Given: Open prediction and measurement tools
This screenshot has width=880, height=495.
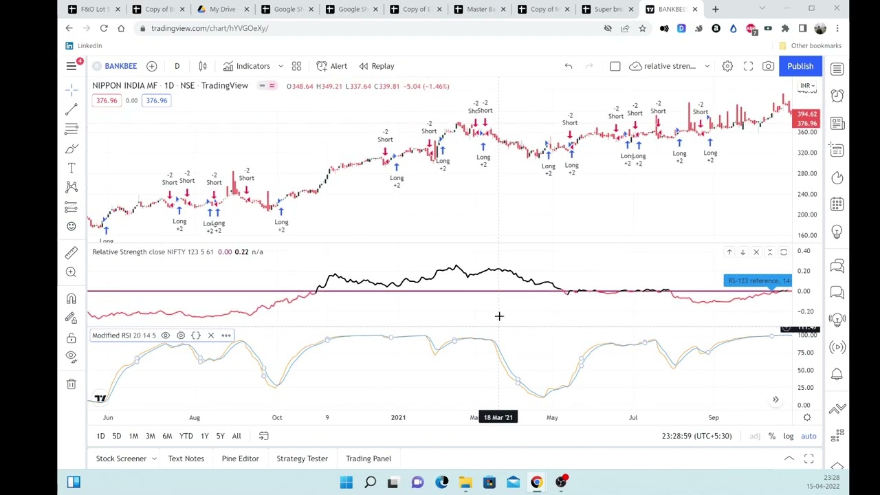Looking at the screenshot, I should (71, 206).
